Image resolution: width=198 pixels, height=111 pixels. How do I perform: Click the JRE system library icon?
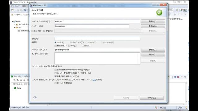tap(16, 24)
